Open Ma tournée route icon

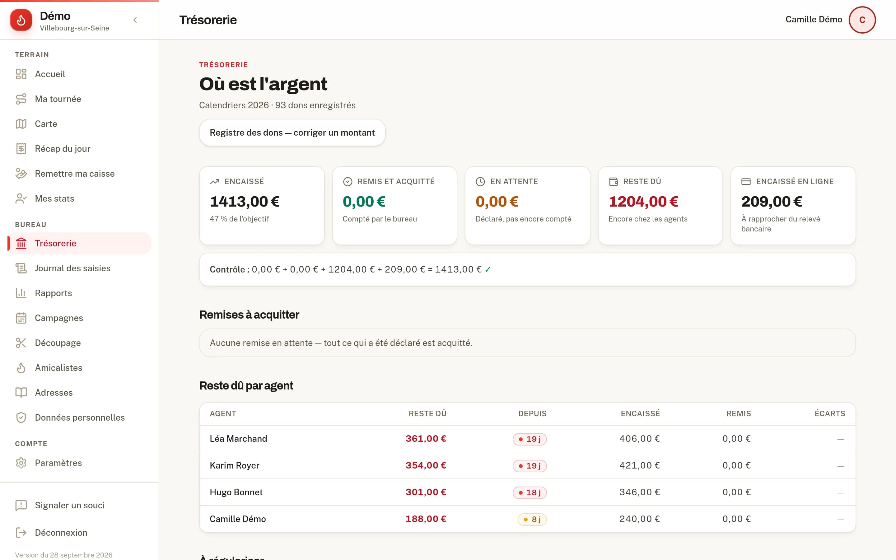click(21, 99)
